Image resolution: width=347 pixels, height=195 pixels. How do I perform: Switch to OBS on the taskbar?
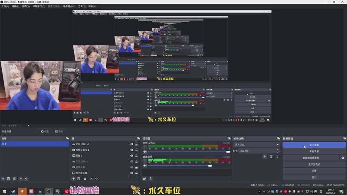(x=49, y=191)
